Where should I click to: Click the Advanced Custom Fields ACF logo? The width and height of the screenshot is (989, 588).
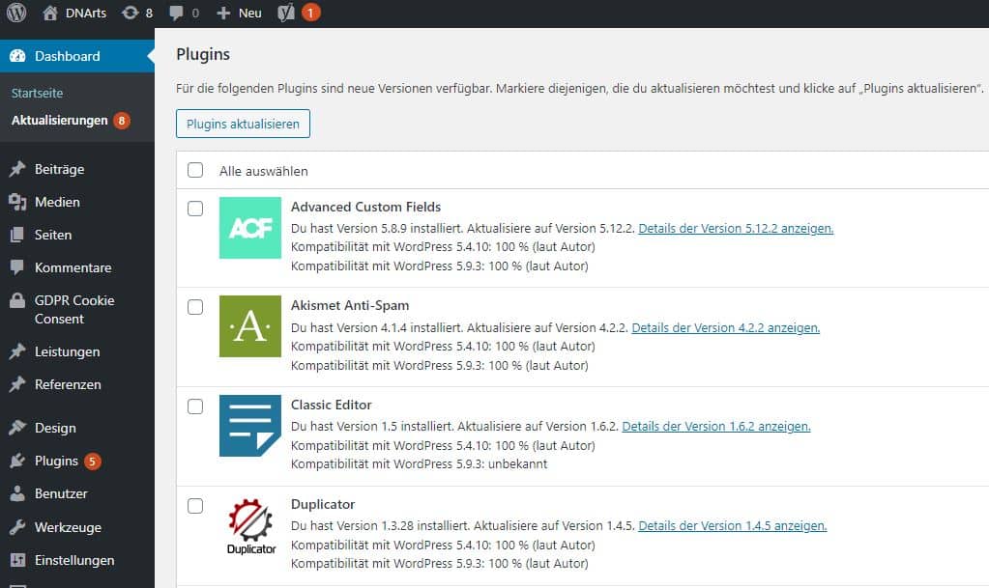click(x=250, y=228)
